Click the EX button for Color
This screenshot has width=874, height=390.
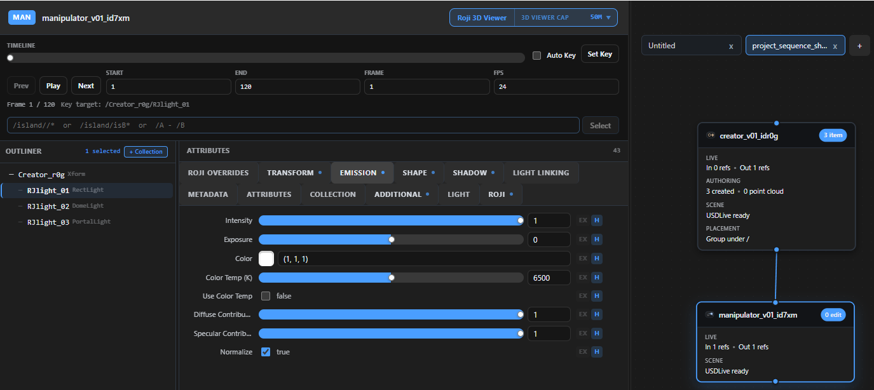pos(583,259)
